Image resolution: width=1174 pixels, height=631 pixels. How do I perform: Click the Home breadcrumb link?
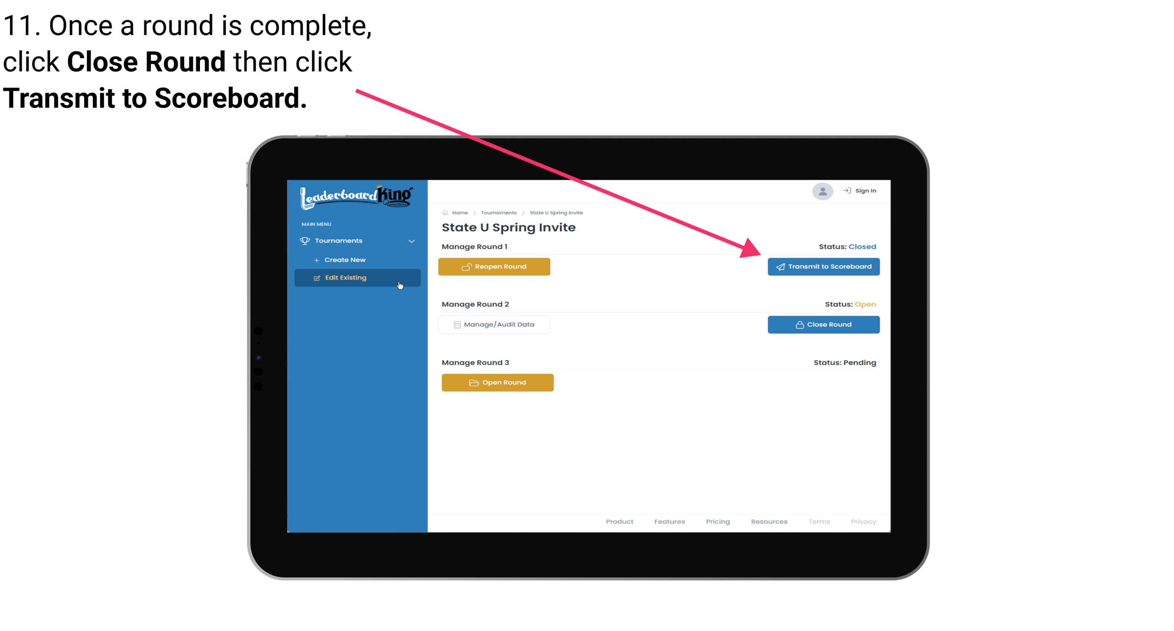459,212
